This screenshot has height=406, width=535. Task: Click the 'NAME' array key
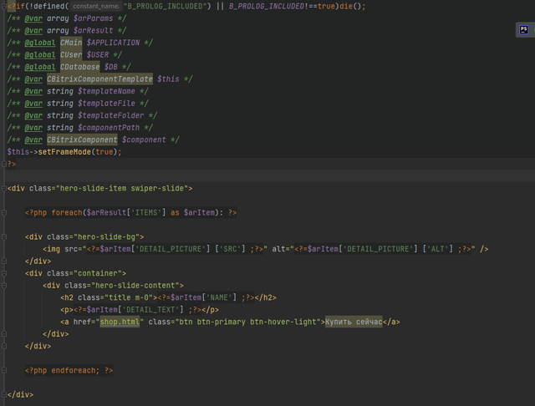[219, 297]
